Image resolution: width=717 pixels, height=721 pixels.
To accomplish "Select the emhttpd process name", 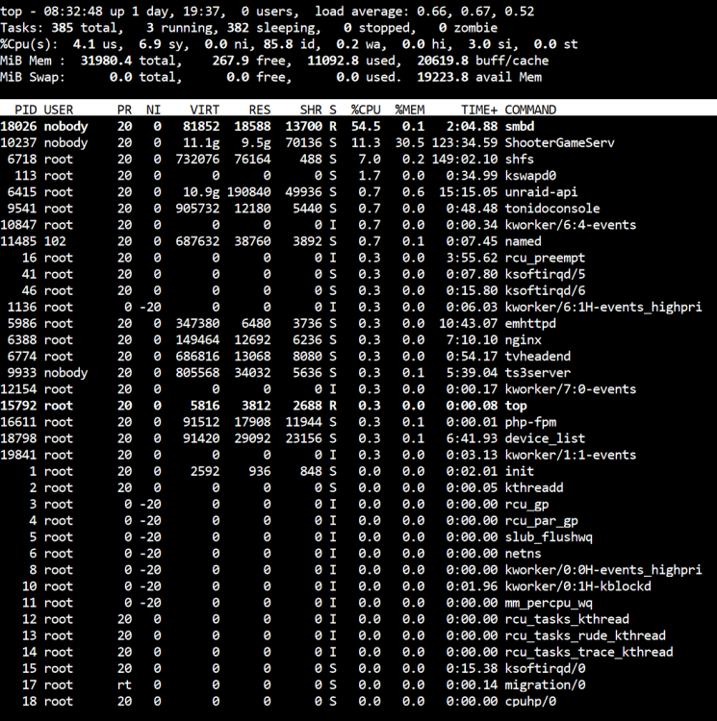I will (530, 324).
